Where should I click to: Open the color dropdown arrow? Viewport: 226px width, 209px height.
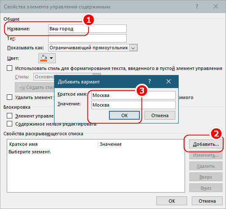pos(51,58)
